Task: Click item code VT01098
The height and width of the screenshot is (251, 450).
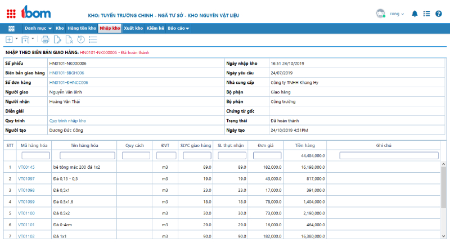Action: (x=26, y=190)
